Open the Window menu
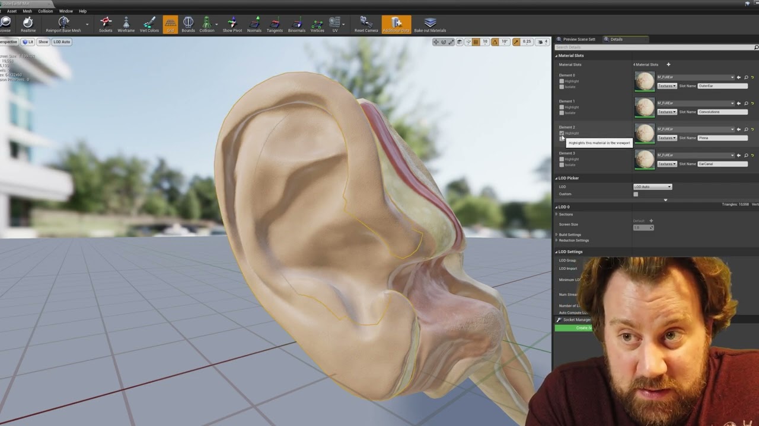 pos(66,11)
